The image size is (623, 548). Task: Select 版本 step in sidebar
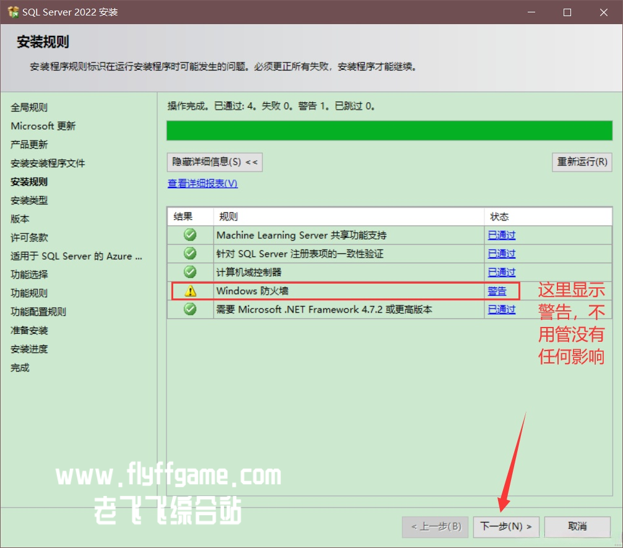click(20, 219)
